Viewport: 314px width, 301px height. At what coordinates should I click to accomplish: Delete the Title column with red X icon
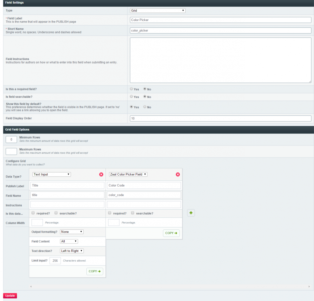click(x=101, y=174)
